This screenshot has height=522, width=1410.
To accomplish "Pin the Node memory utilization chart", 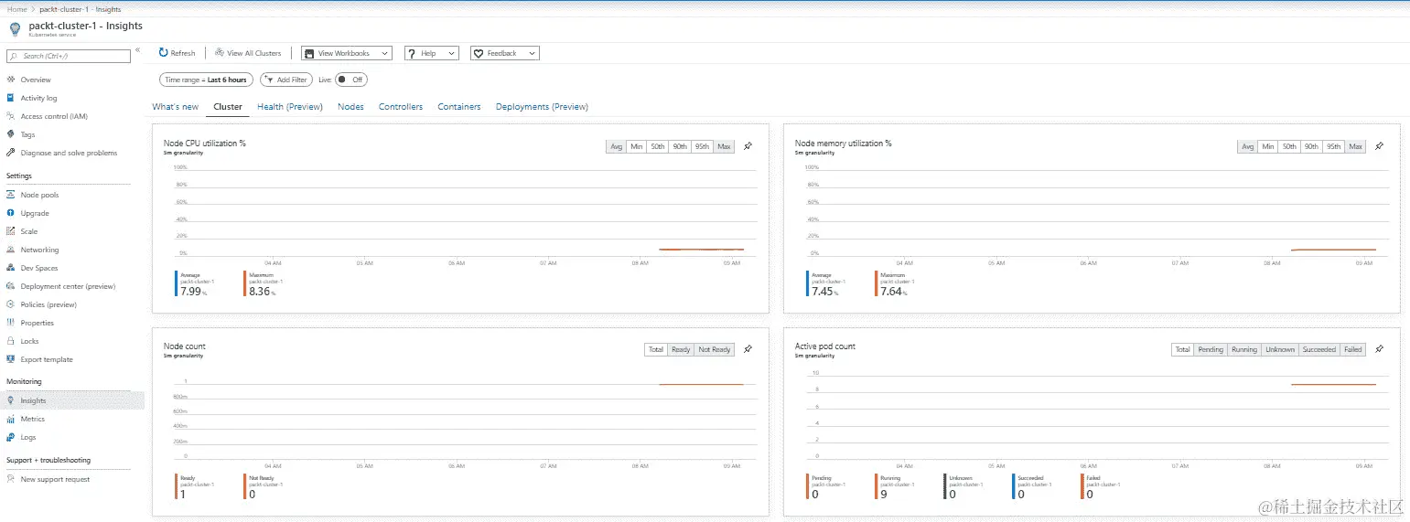I will tap(1380, 146).
